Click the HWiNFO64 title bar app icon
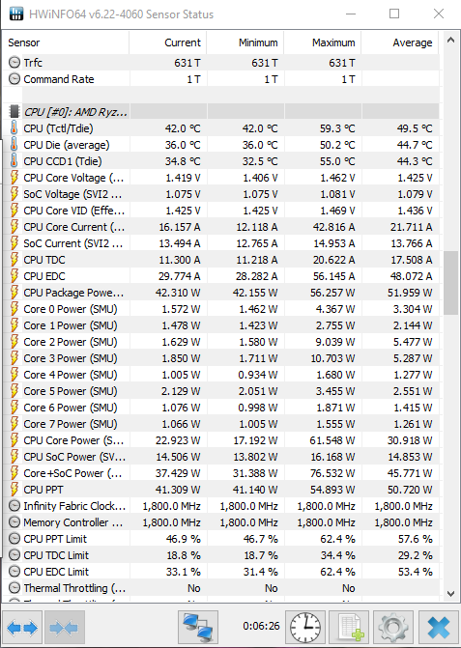The height and width of the screenshot is (648, 461). pyautogui.click(x=16, y=14)
